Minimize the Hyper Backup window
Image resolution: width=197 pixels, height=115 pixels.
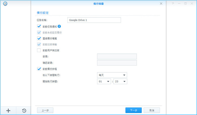179,4
